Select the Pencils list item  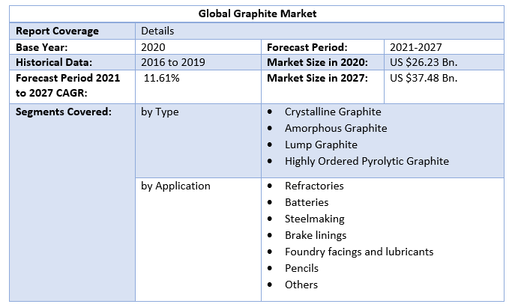301,268
